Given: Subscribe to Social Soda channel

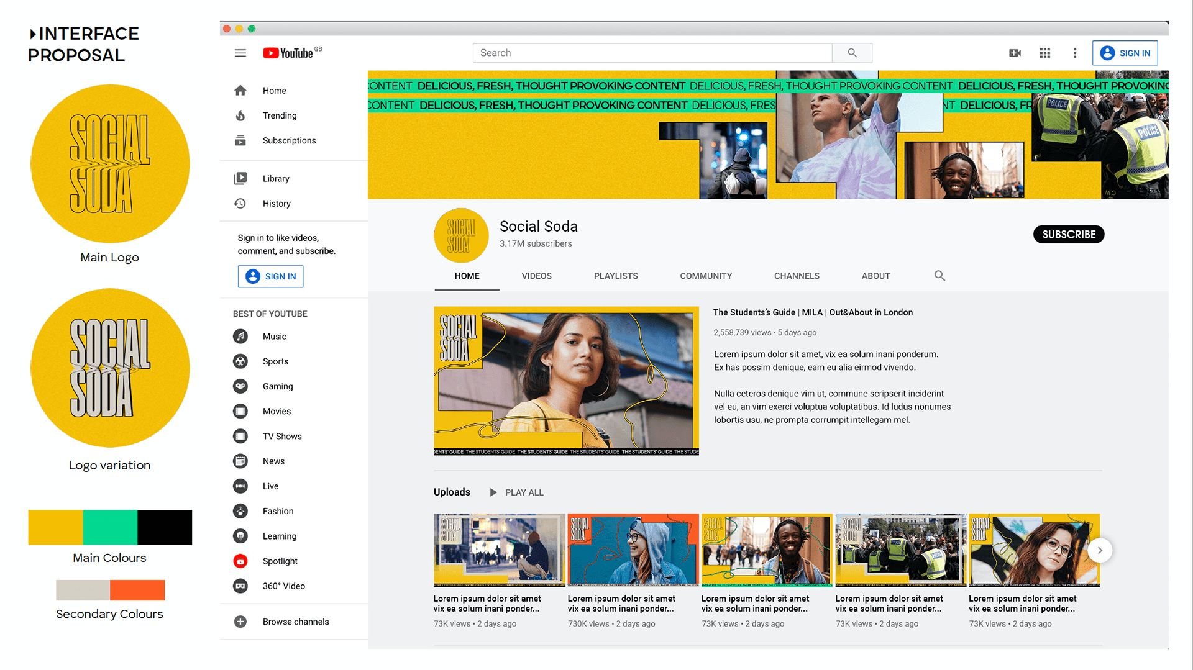Looking at the screenshot, I should click(1068, 235).
